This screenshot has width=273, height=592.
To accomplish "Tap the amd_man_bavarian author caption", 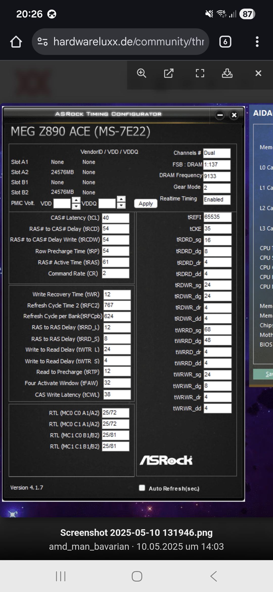I will (x=89, y=546).
